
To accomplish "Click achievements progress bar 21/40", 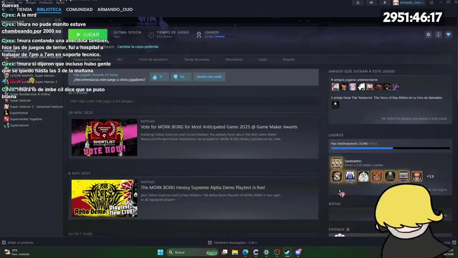I will (390, 148).
